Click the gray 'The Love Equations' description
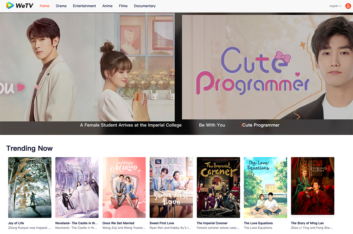This screenshot has height=234, width=353. tap(258, 228)
